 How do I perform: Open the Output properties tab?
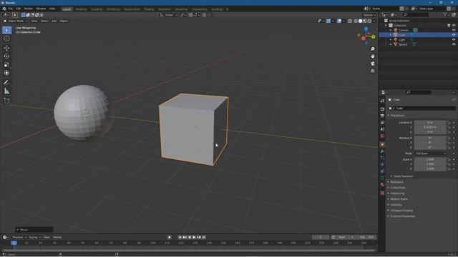[382, 116]
